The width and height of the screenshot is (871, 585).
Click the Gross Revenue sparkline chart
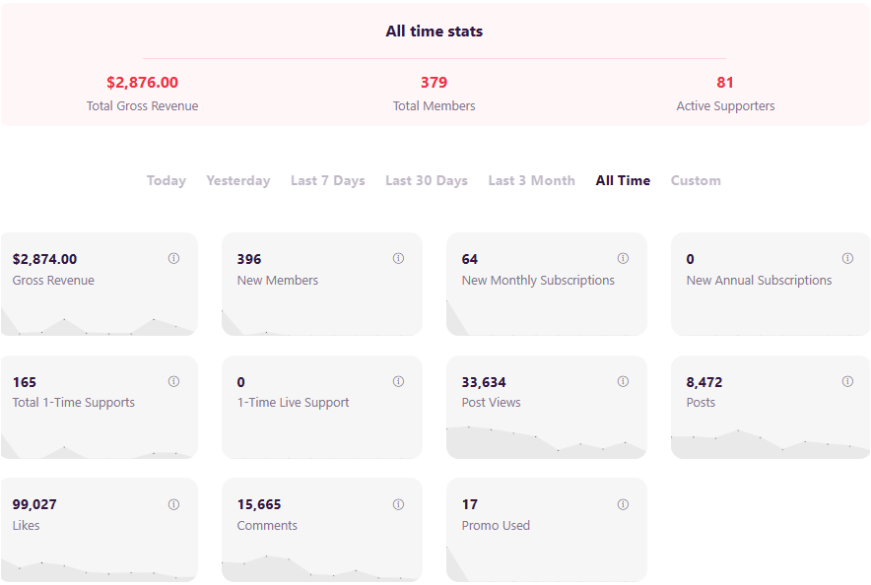point(99,321)
